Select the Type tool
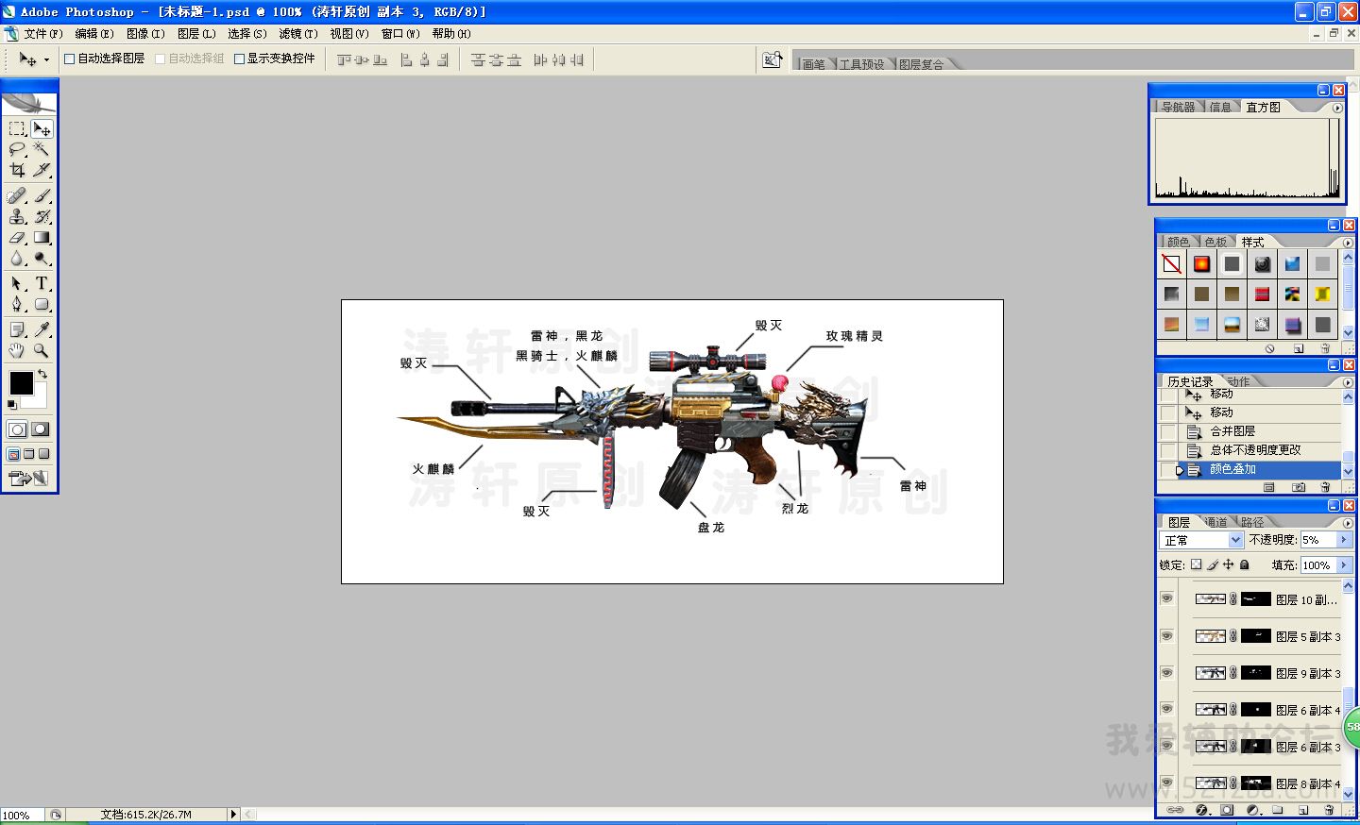This screenshot has height=825, width=1360. point(42,283)
